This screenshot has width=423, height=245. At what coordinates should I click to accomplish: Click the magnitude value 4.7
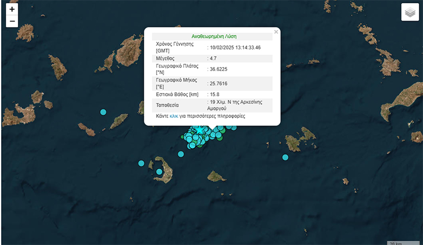pos(214,58)
